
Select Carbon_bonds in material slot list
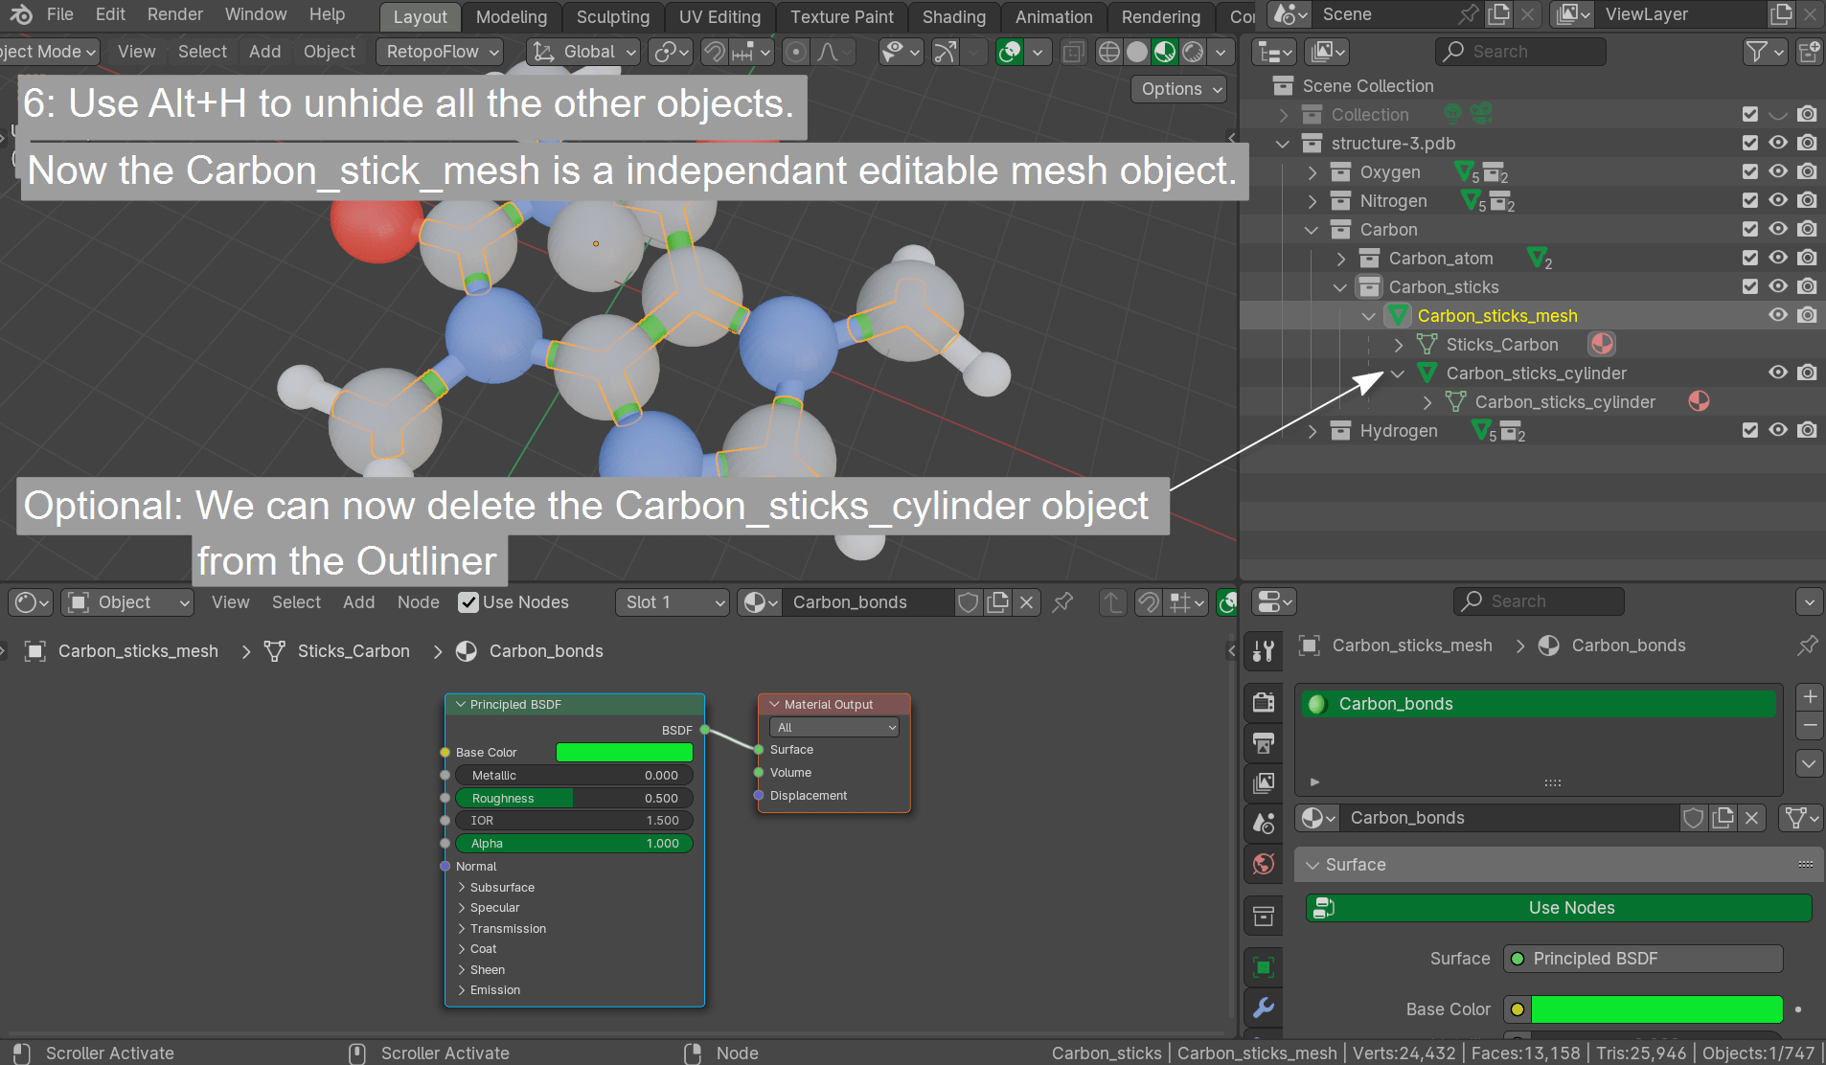(x=1540, y=704)
